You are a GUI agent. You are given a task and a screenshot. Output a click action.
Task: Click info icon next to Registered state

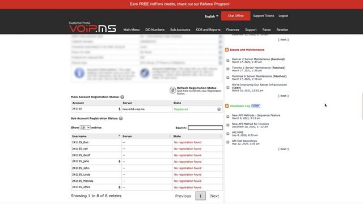219,109
